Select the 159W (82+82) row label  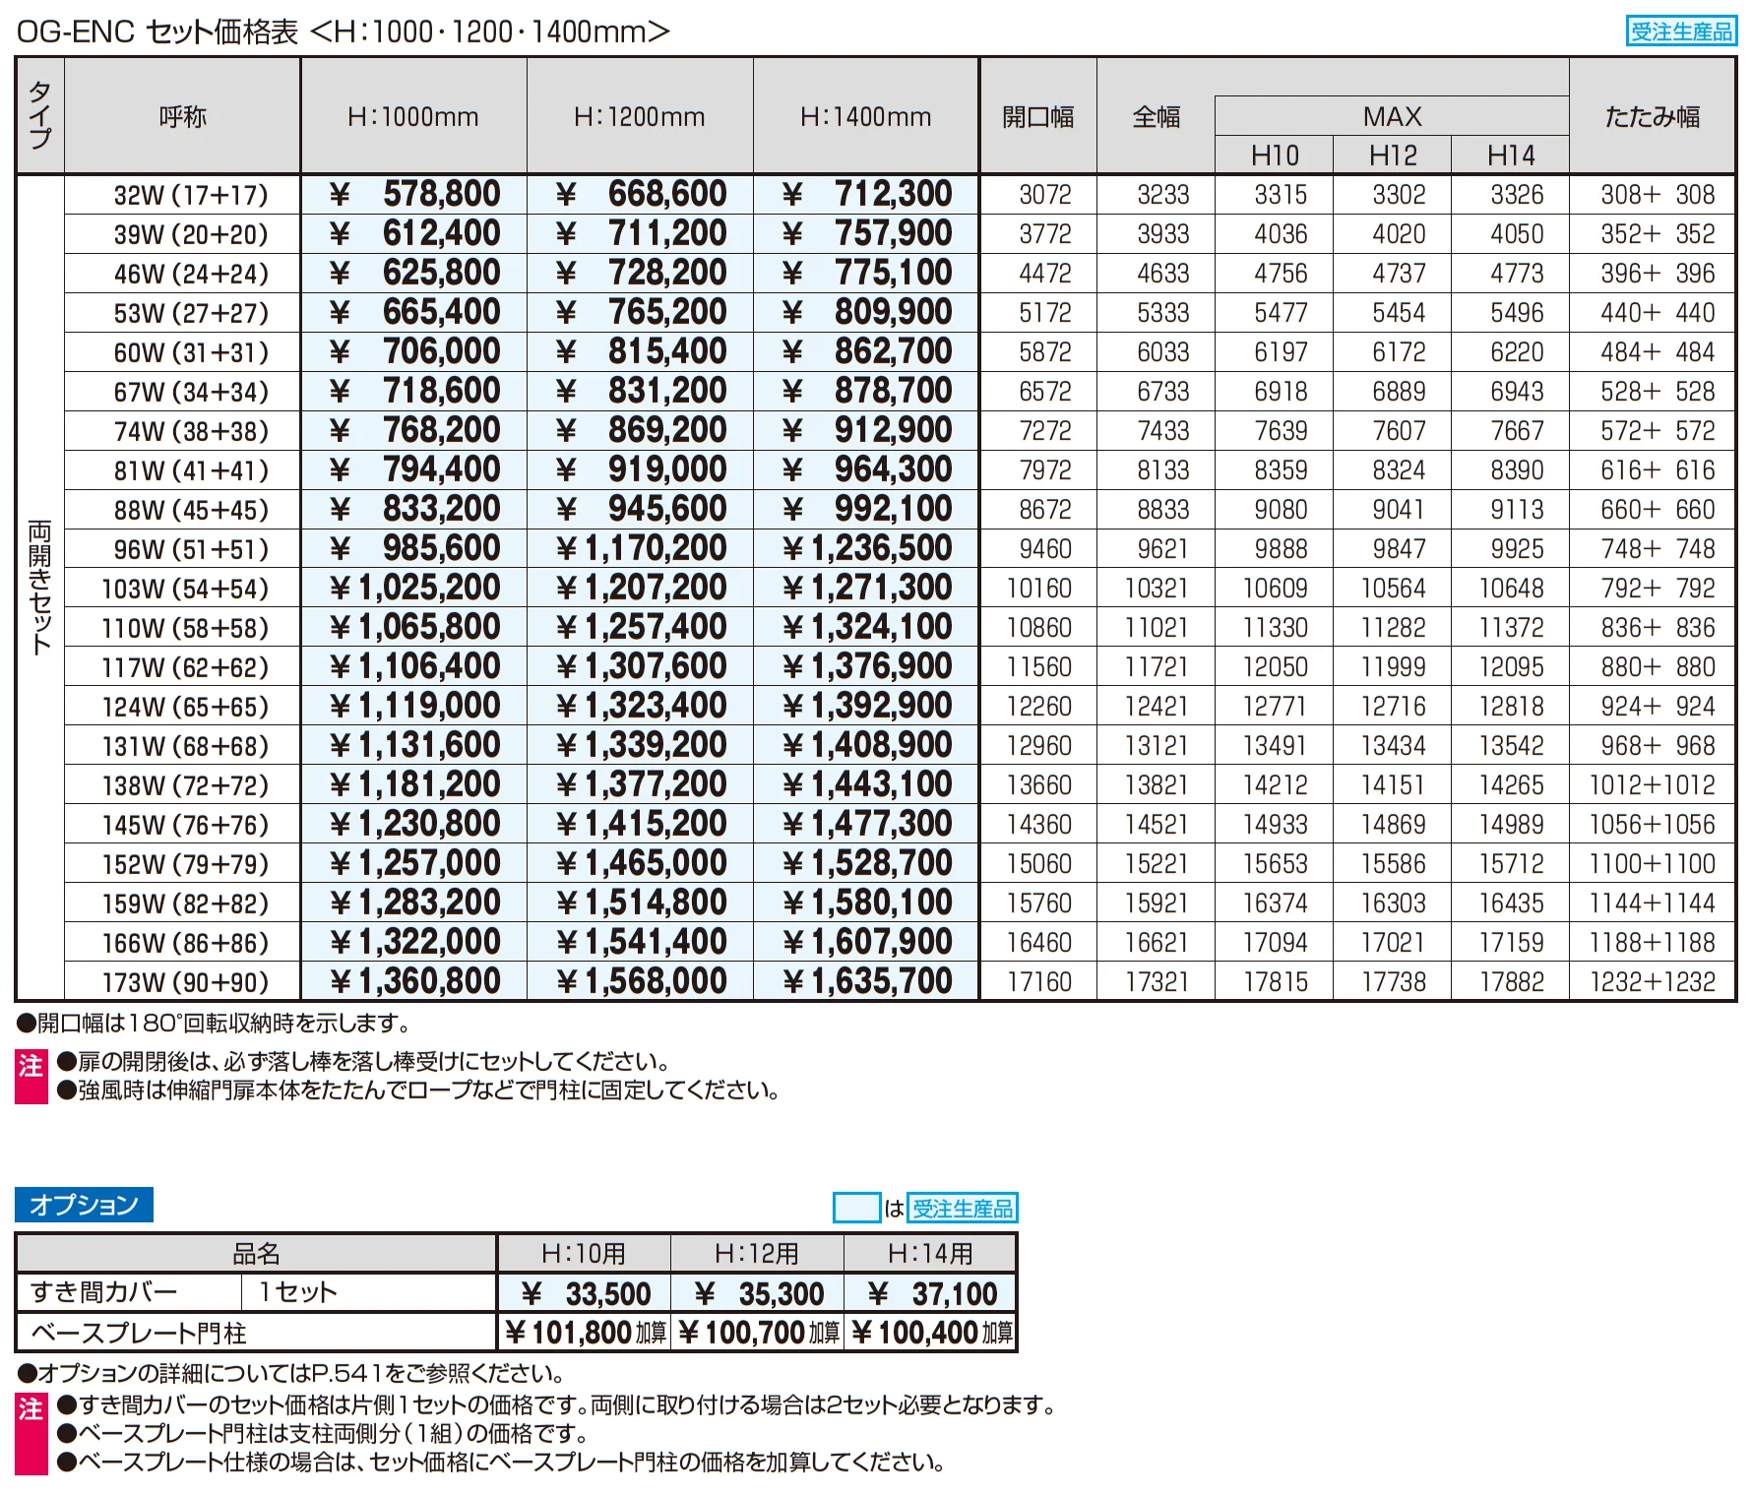tap(185, 904)
